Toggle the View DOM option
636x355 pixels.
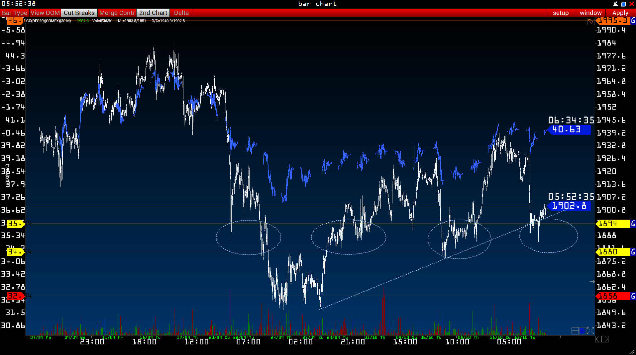click(x=45, y=13)
